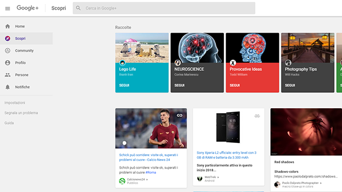Click the Lego Life author avatar

pyautogui.click(x=122, y=63)
